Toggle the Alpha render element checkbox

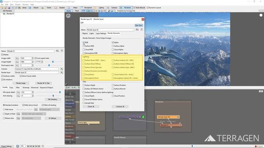[x=113, y=42]
